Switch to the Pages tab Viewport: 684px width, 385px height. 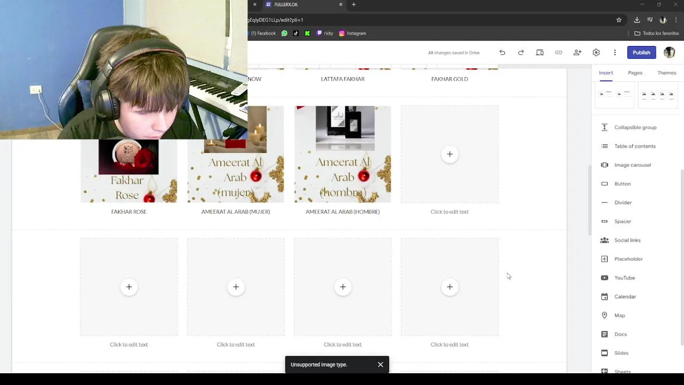coord(635,73)
